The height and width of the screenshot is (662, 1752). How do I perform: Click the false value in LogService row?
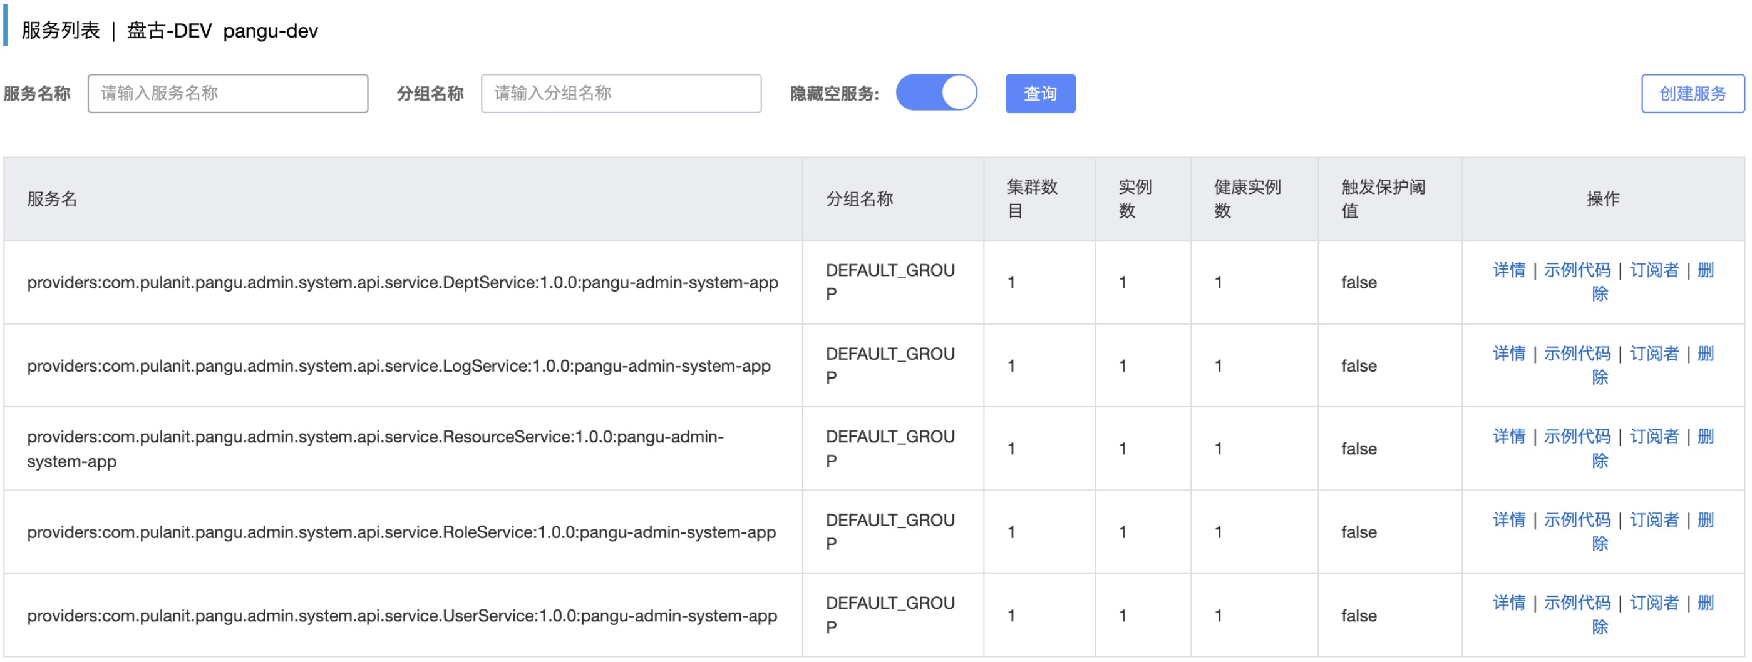pos(1359,366)
